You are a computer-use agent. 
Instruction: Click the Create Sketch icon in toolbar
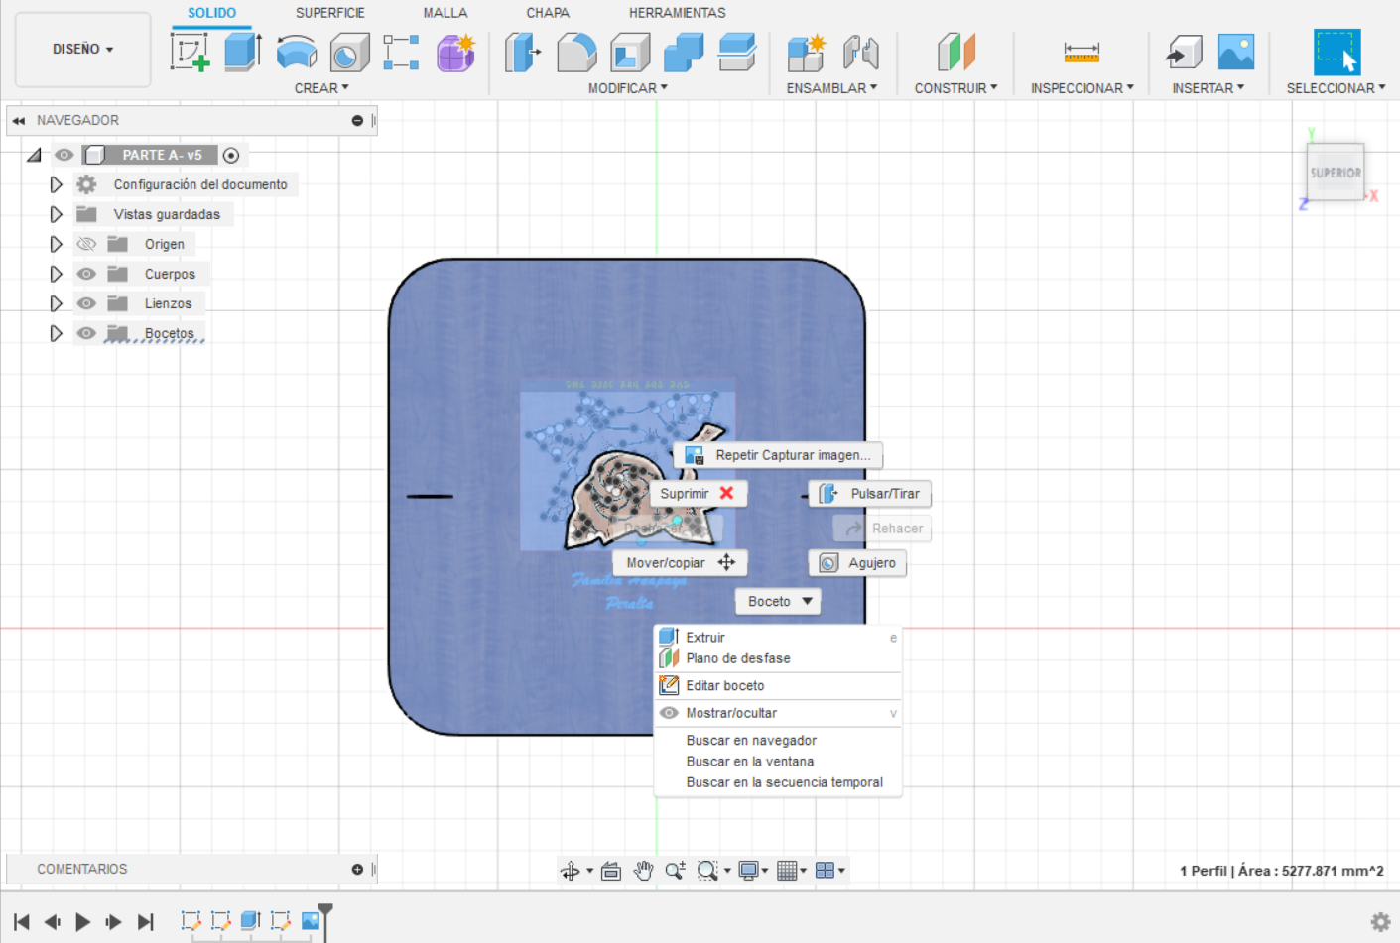(x=190, y=52)
